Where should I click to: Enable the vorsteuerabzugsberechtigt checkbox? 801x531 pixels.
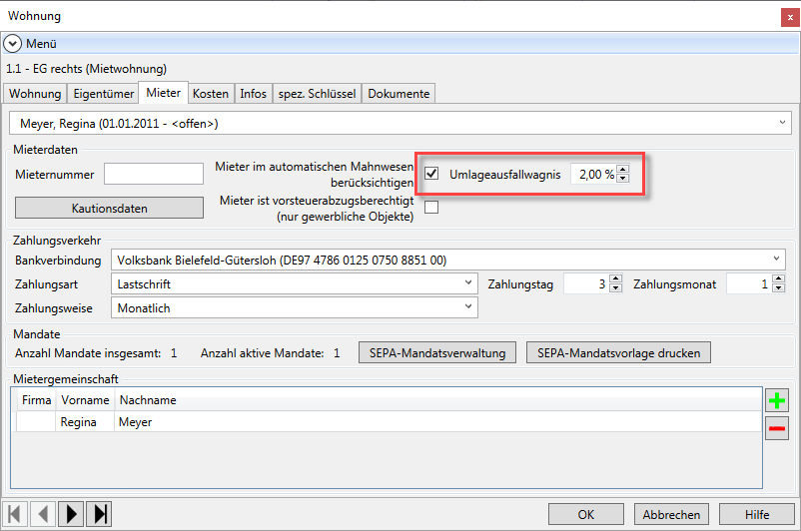[x=431, y=208]
